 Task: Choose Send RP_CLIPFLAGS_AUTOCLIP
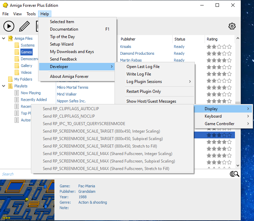113,109
